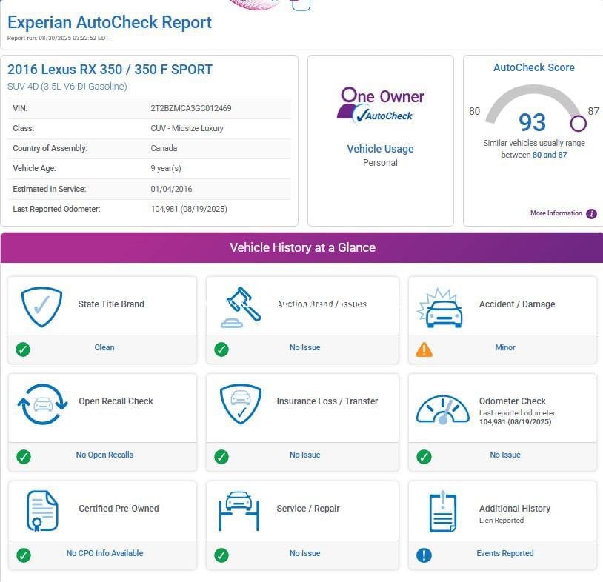
Task: Click the blue exclamation icon beside Events Reported
Action: tap(424, 555)
